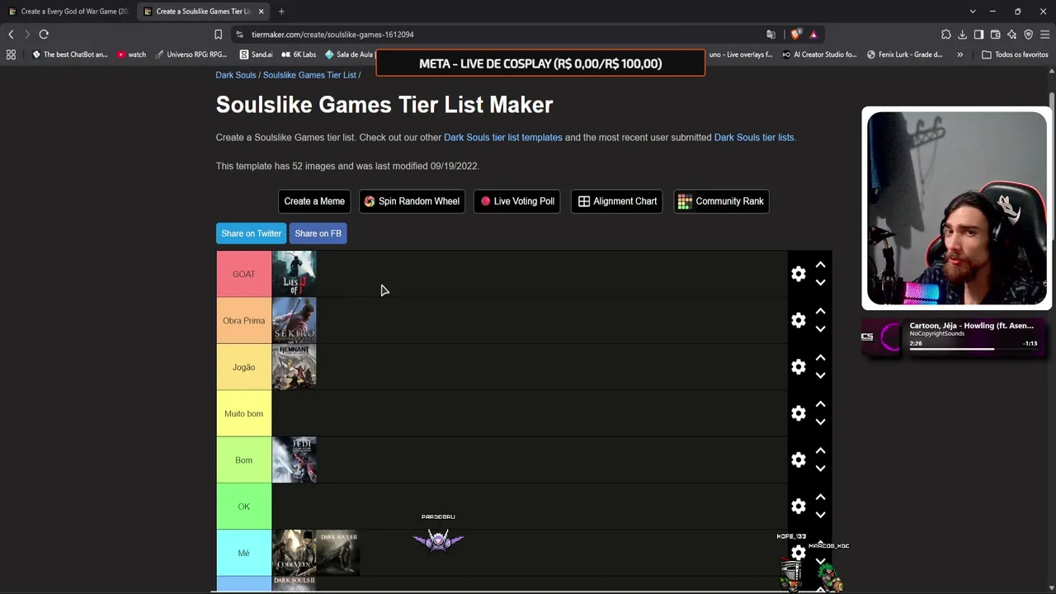Open The best ChatBot bookmark
This screenshot has height=594, width=1056.
(69, 54)
